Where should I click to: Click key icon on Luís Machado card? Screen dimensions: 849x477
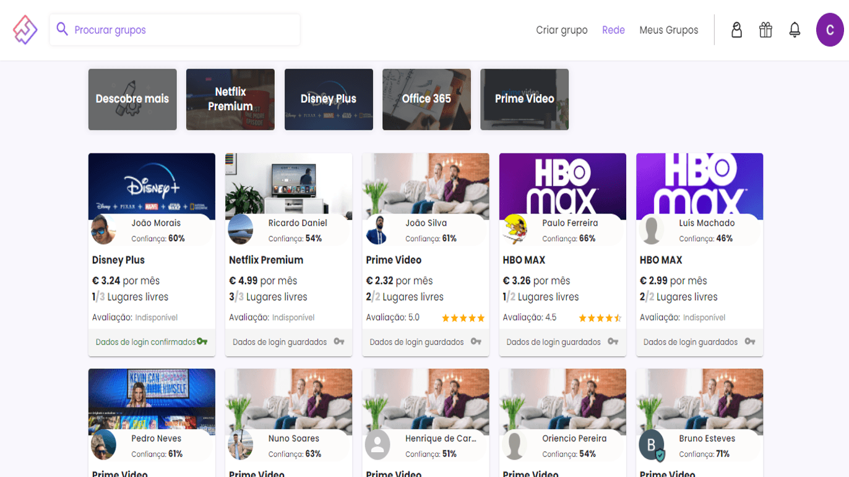(x=750, y=342)
